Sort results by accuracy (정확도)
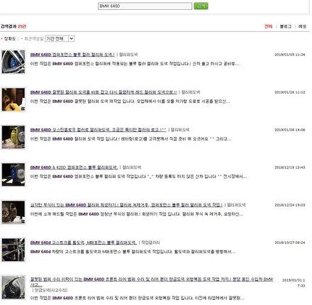 pyautogui.click(x=10, y=38)
